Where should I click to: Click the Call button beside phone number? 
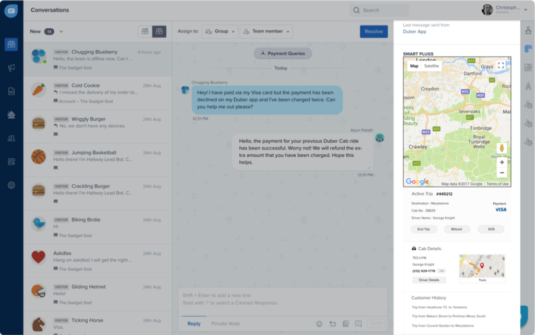pyautogui.click(x=441, y=271)
